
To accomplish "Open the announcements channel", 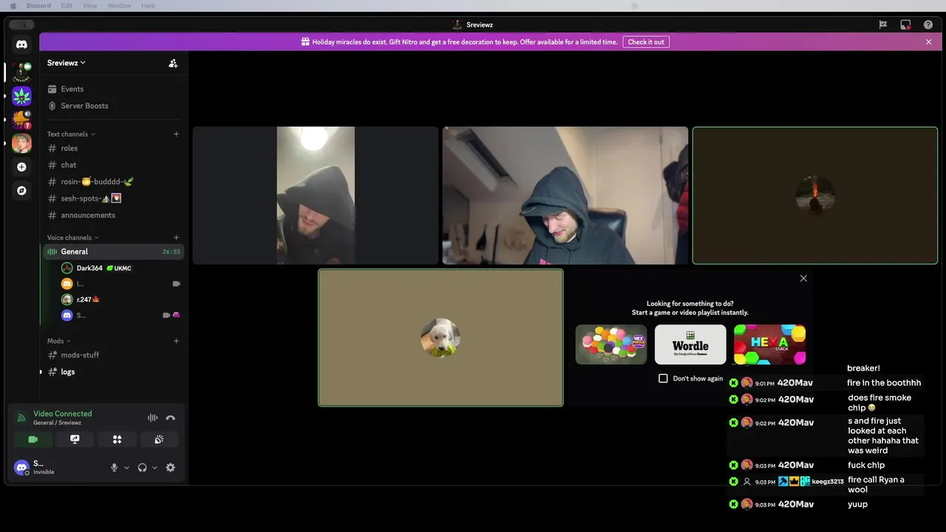I will [x=113, y=215].
